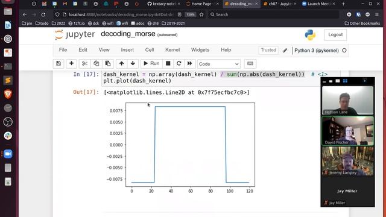
Task: Open Slack from the dock
Action: [x=8, y=136]
